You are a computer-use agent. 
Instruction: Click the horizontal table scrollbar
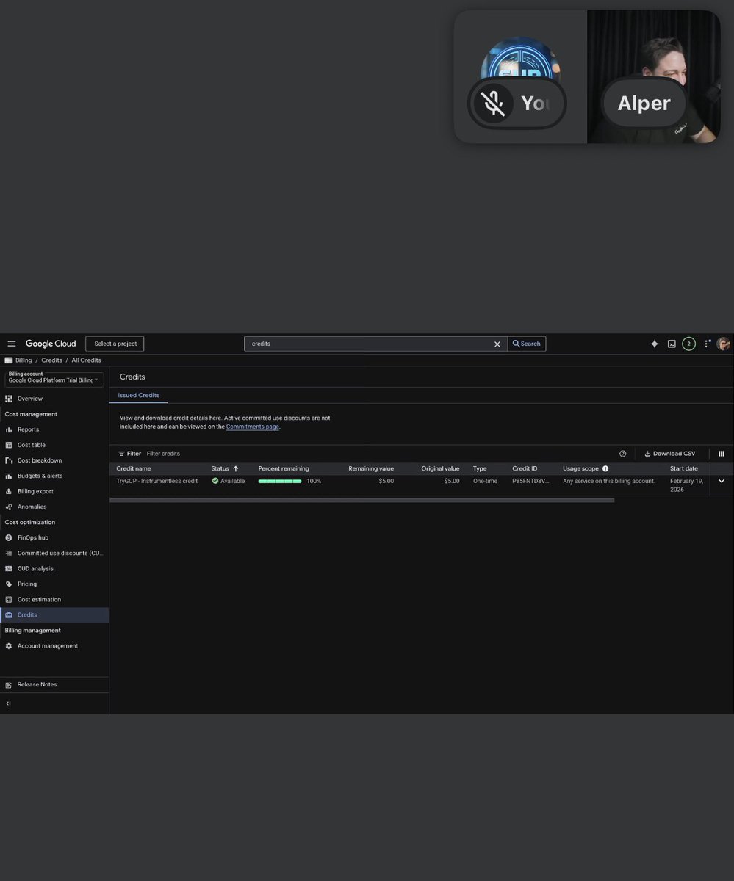pos(362,501)
